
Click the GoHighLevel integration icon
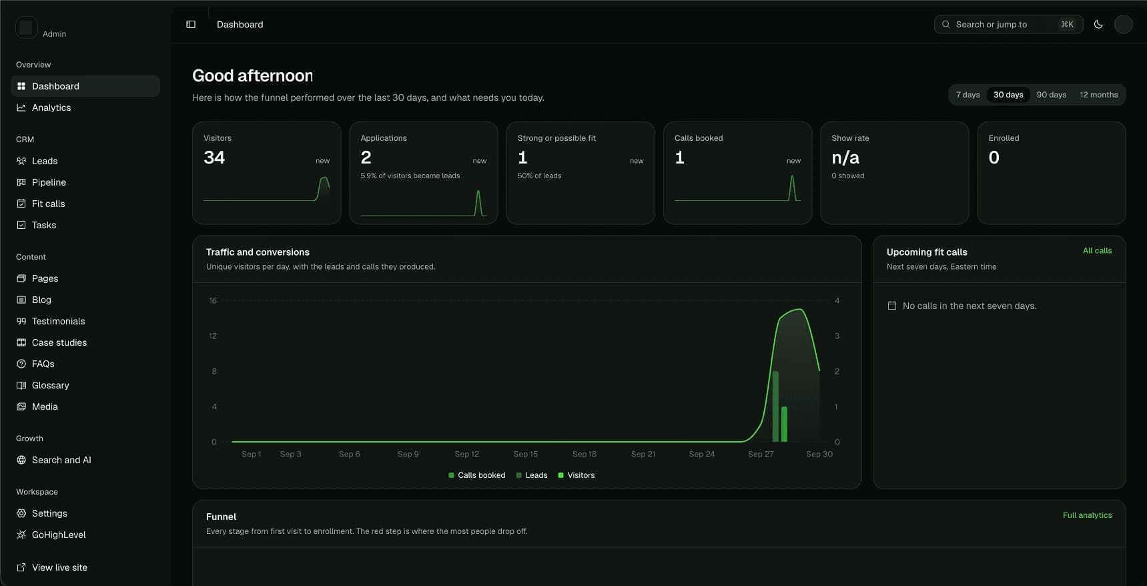click(21, 535)
